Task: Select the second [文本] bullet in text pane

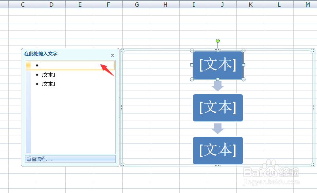Action: click(x=48, y=75)
